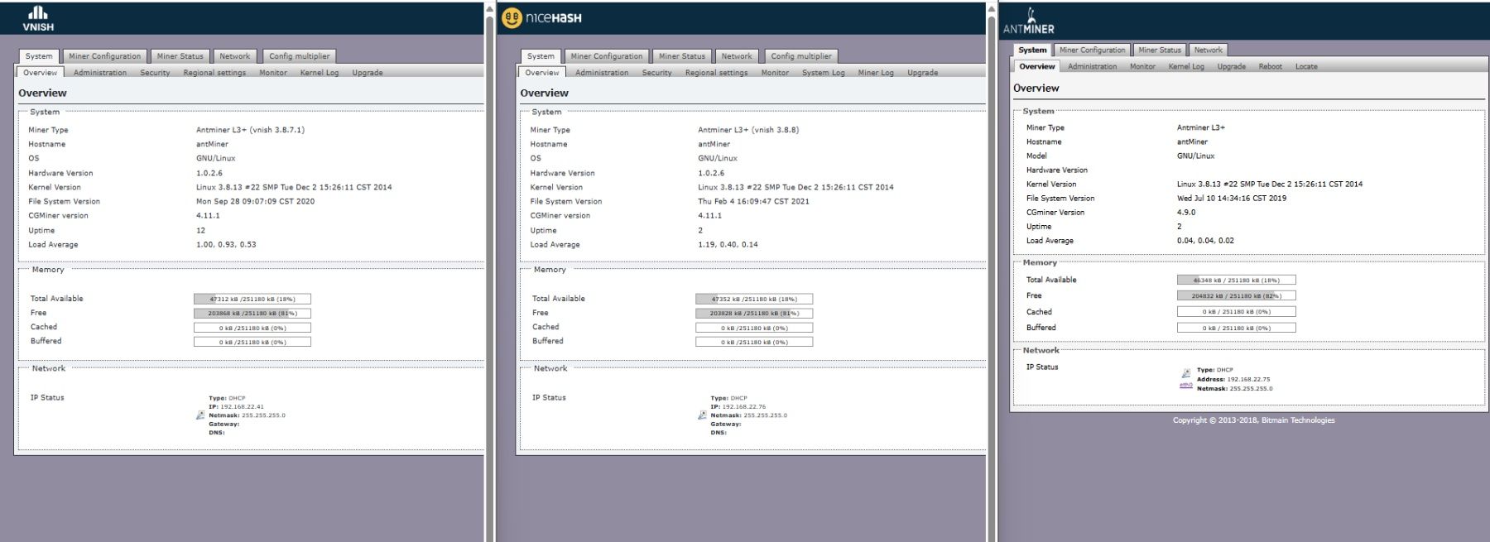Open Administration subtab in Antminer panel

coord(1092,66)
